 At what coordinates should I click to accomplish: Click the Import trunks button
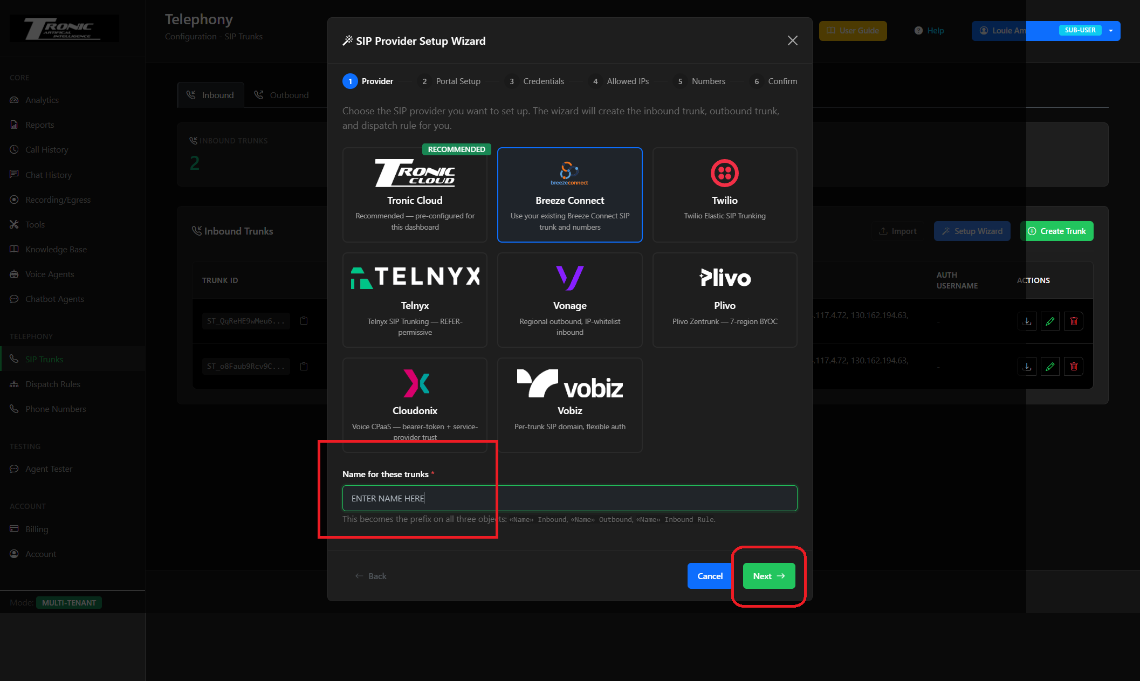point(898,231)
